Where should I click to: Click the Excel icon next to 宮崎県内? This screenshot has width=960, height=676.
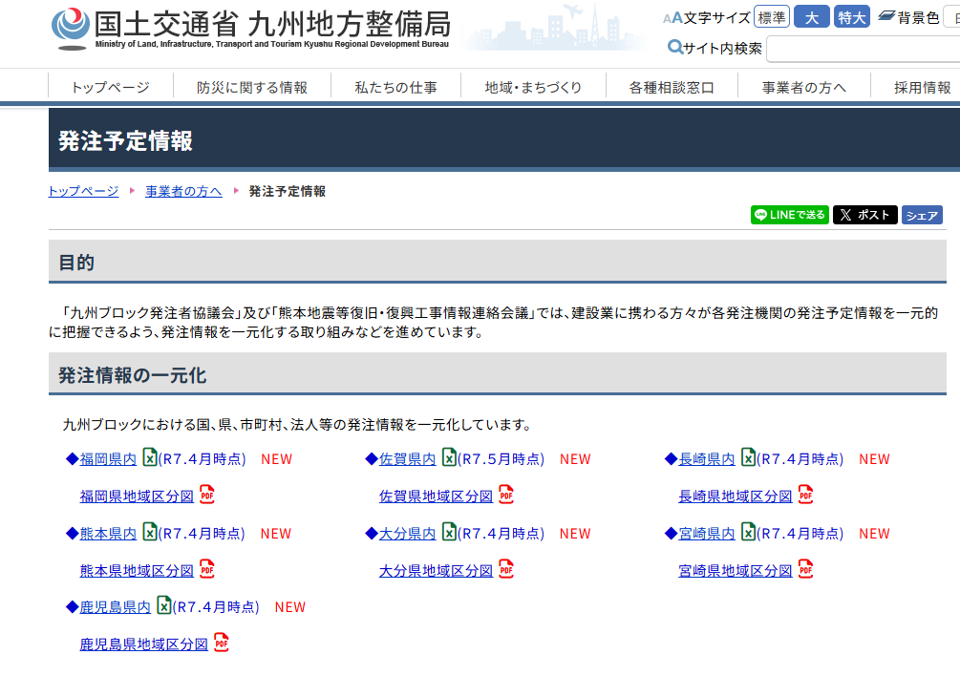(x=748, y=532)
